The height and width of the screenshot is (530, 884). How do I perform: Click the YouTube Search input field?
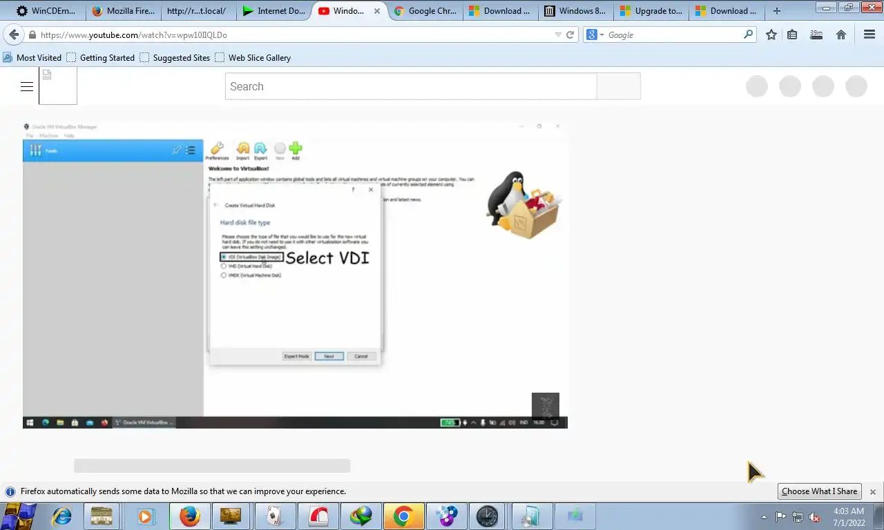[x=411, y=86]
